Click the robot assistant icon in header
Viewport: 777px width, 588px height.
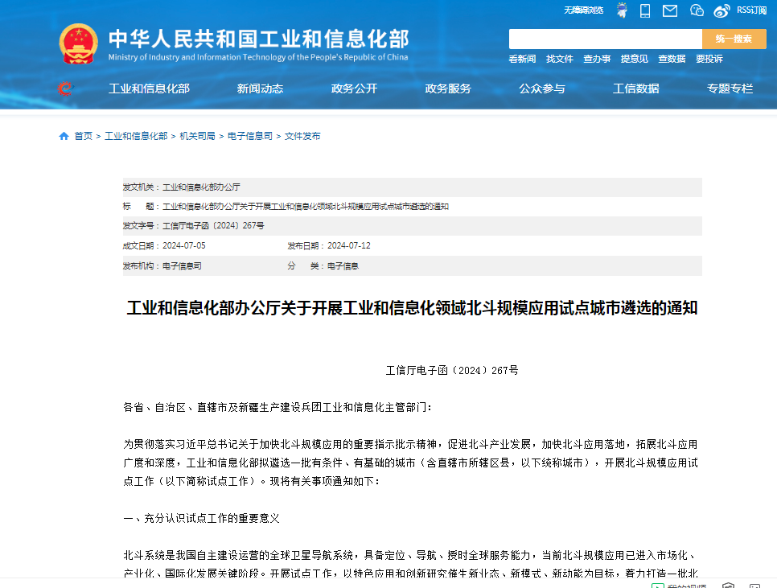pyautogui.click(x=622, y=10)
